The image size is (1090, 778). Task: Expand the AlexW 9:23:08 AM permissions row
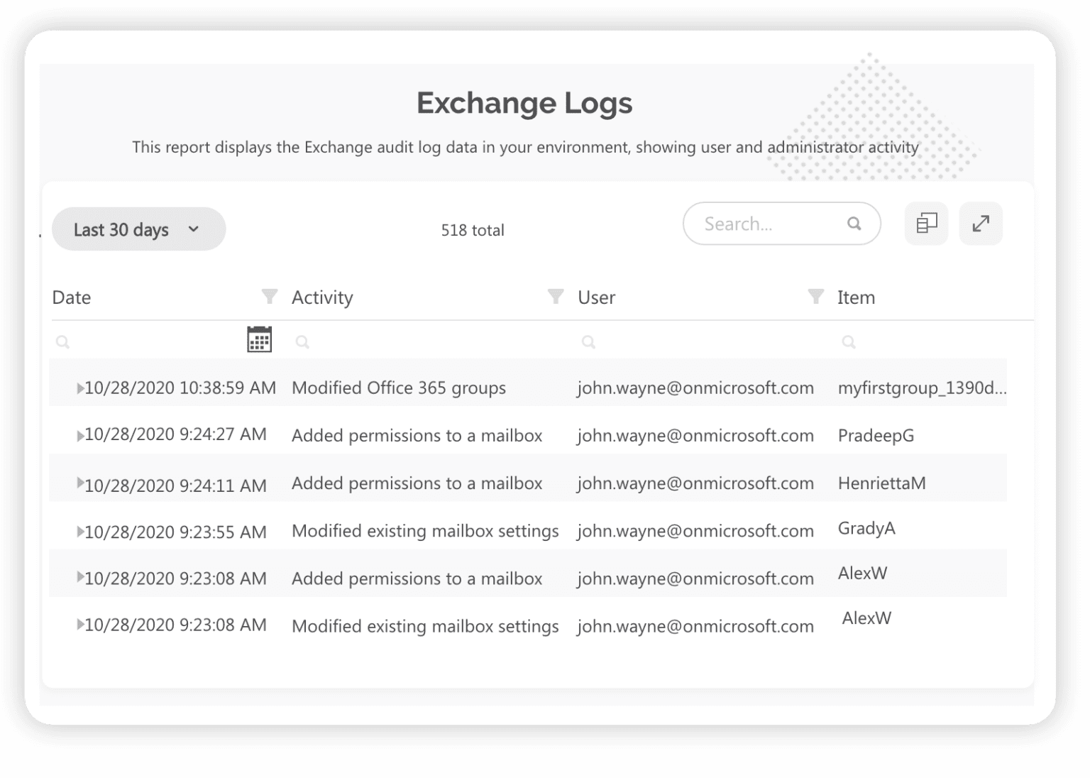[80, 578]
